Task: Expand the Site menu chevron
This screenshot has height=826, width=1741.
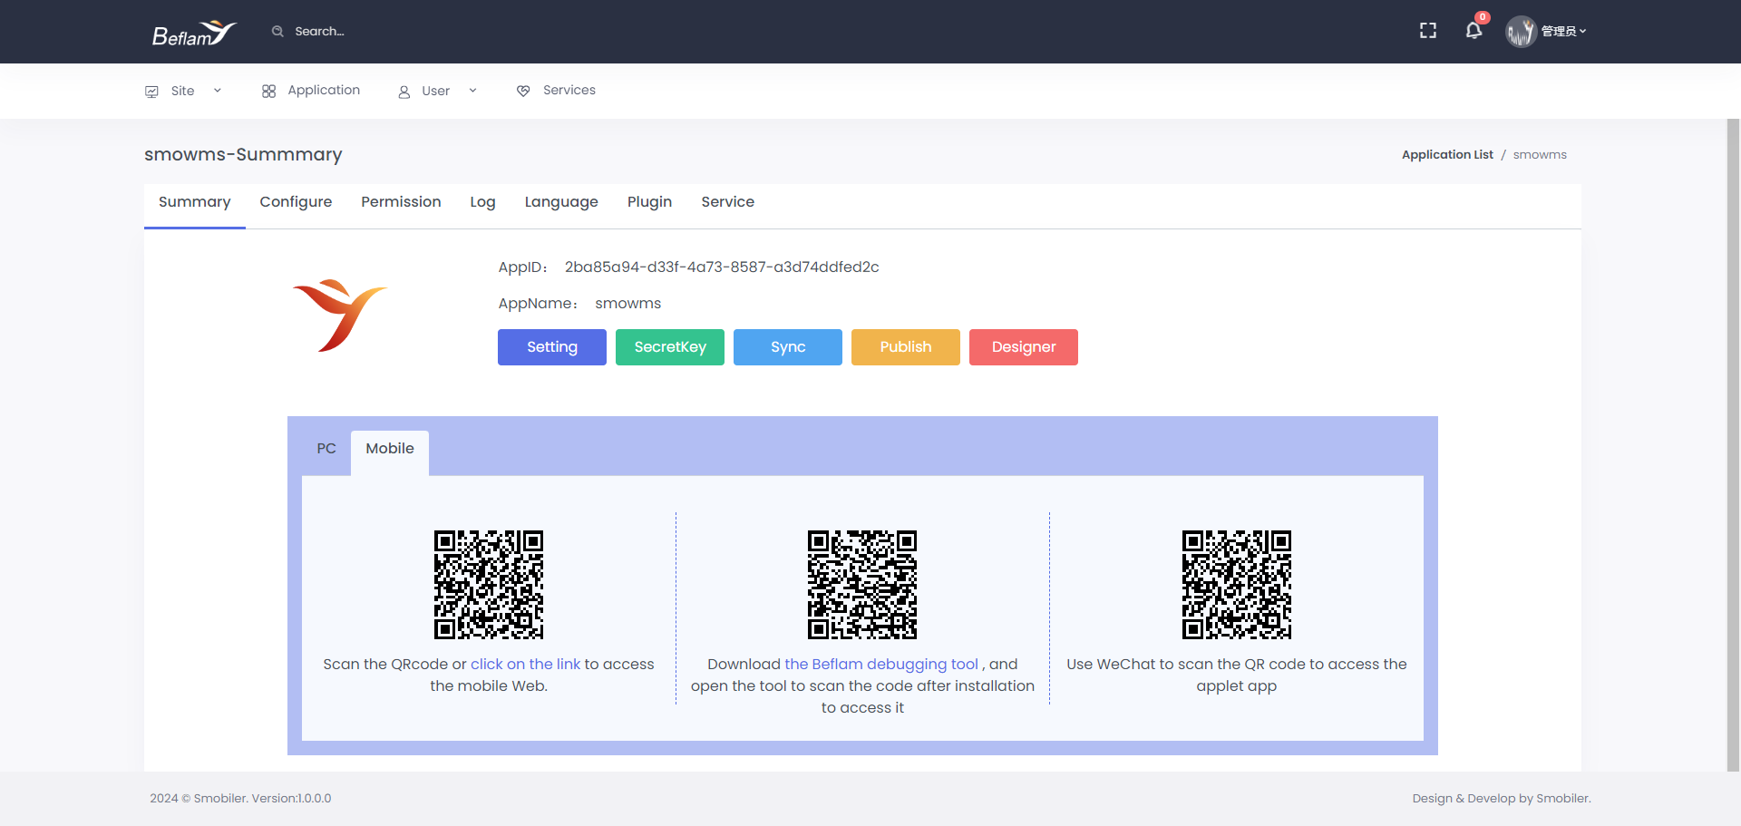Action: click(218, 91)
